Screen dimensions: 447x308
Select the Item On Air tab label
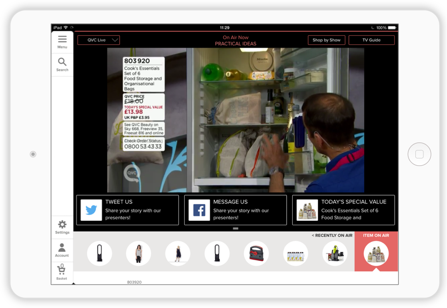(376, 236)
